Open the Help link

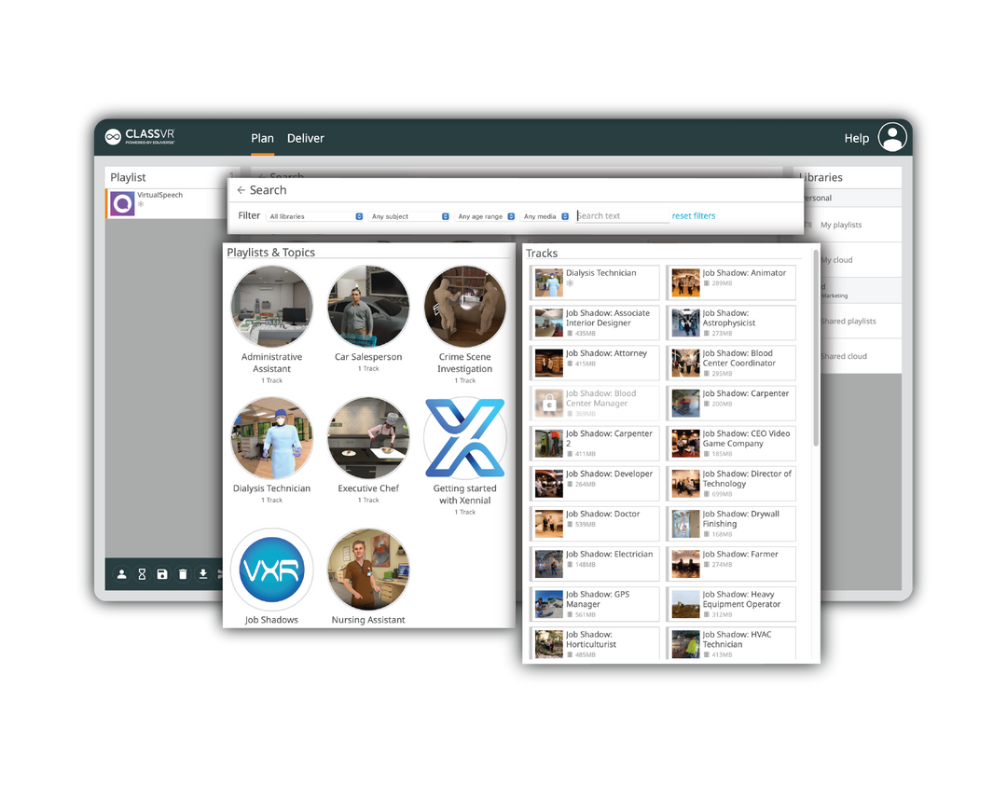(x=856, y=138)
